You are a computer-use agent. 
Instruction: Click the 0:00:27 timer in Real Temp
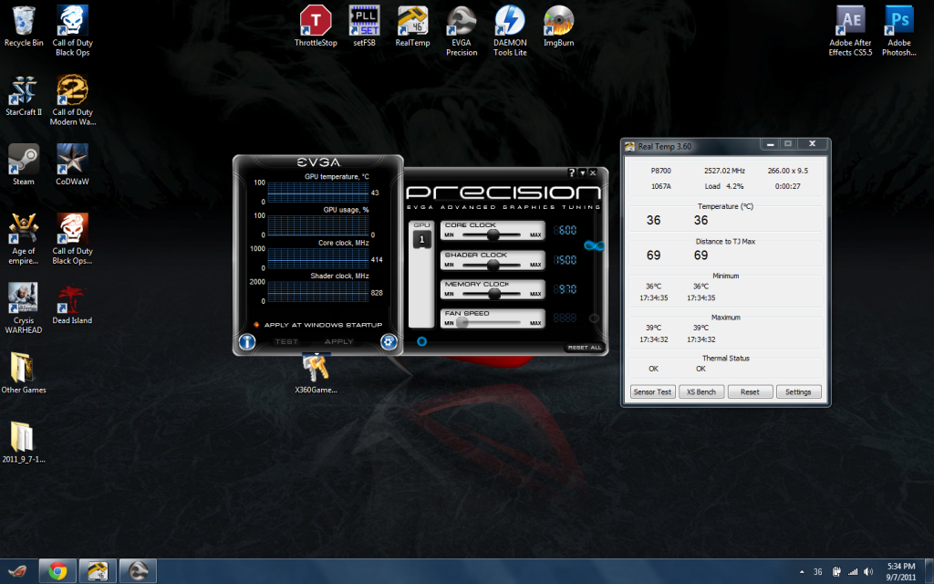point(787,186)
